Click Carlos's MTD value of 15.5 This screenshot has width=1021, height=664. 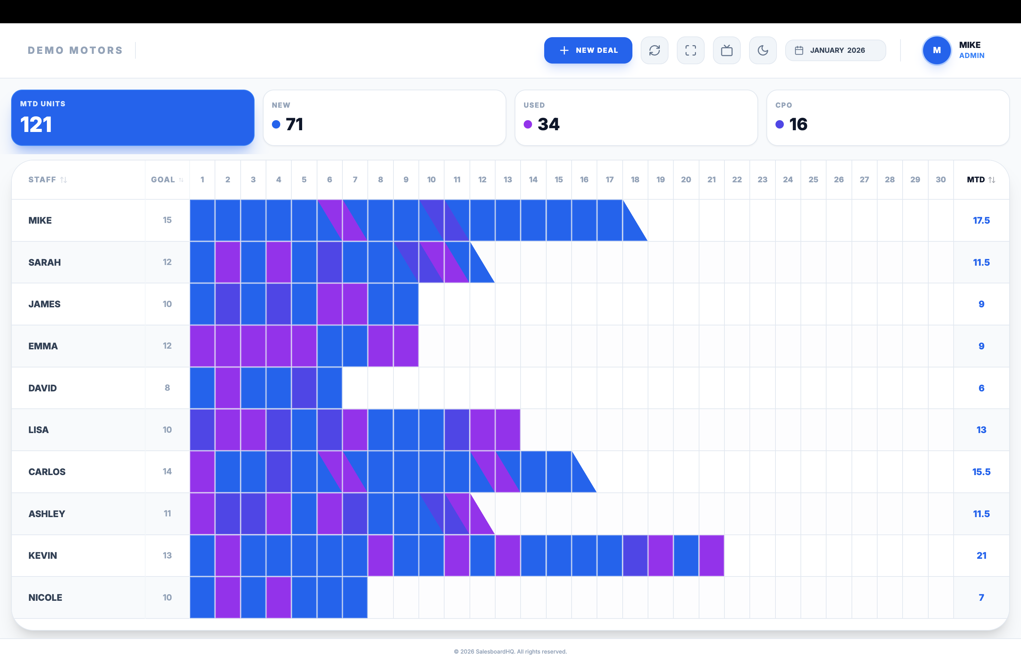981,472
